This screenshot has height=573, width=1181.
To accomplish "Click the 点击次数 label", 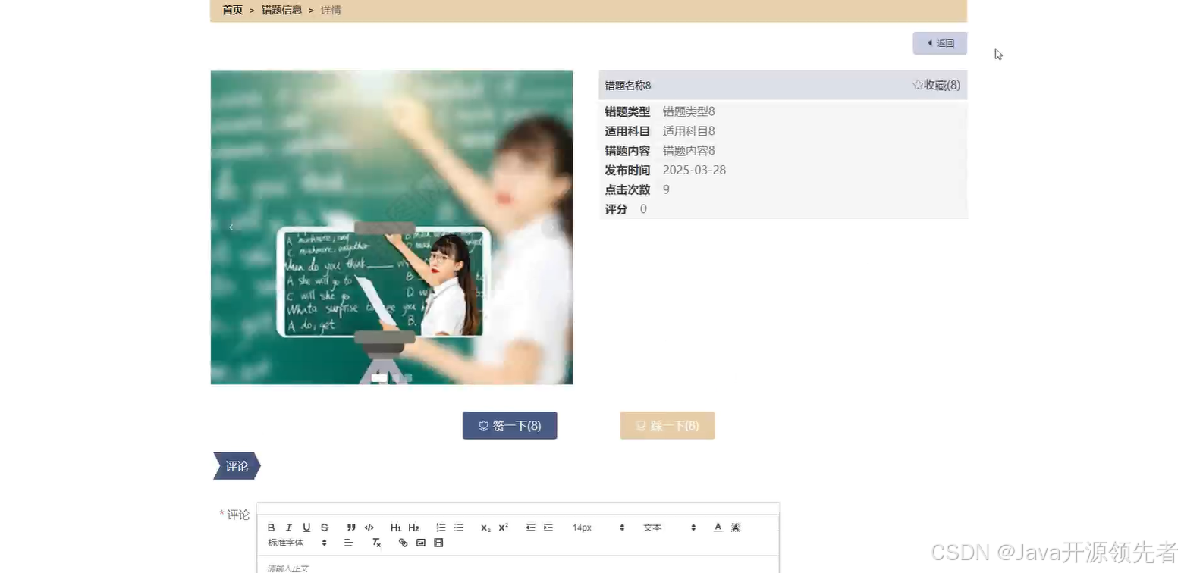I will [x=627, y=189].
